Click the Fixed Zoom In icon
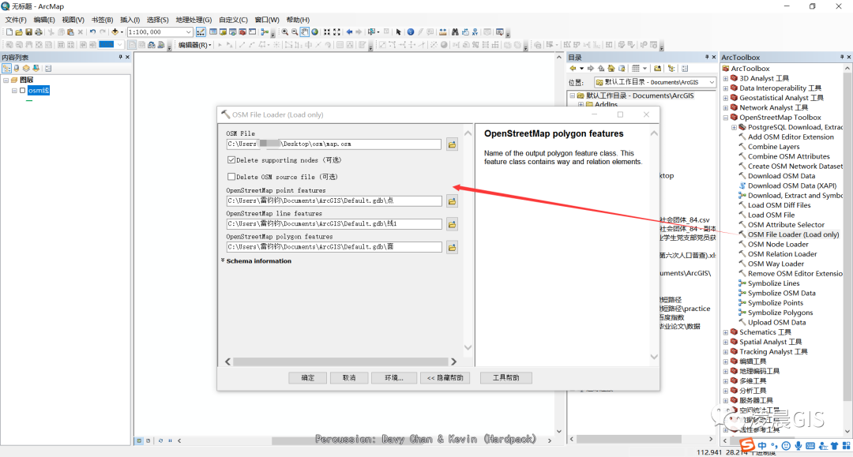 327,32
